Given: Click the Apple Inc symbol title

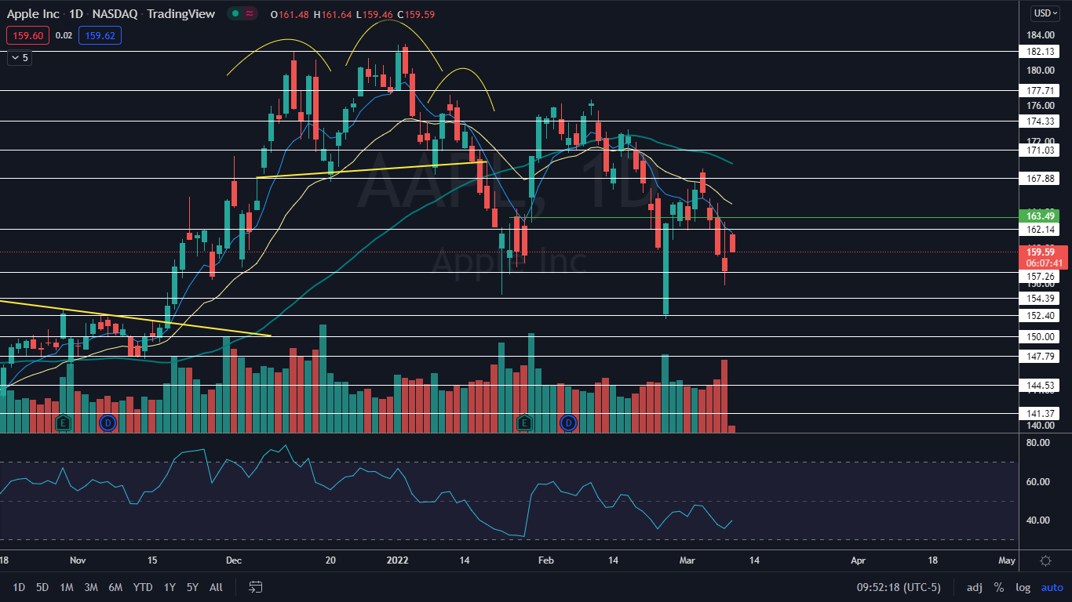Looking at the screenshot, I should point(33,14).
